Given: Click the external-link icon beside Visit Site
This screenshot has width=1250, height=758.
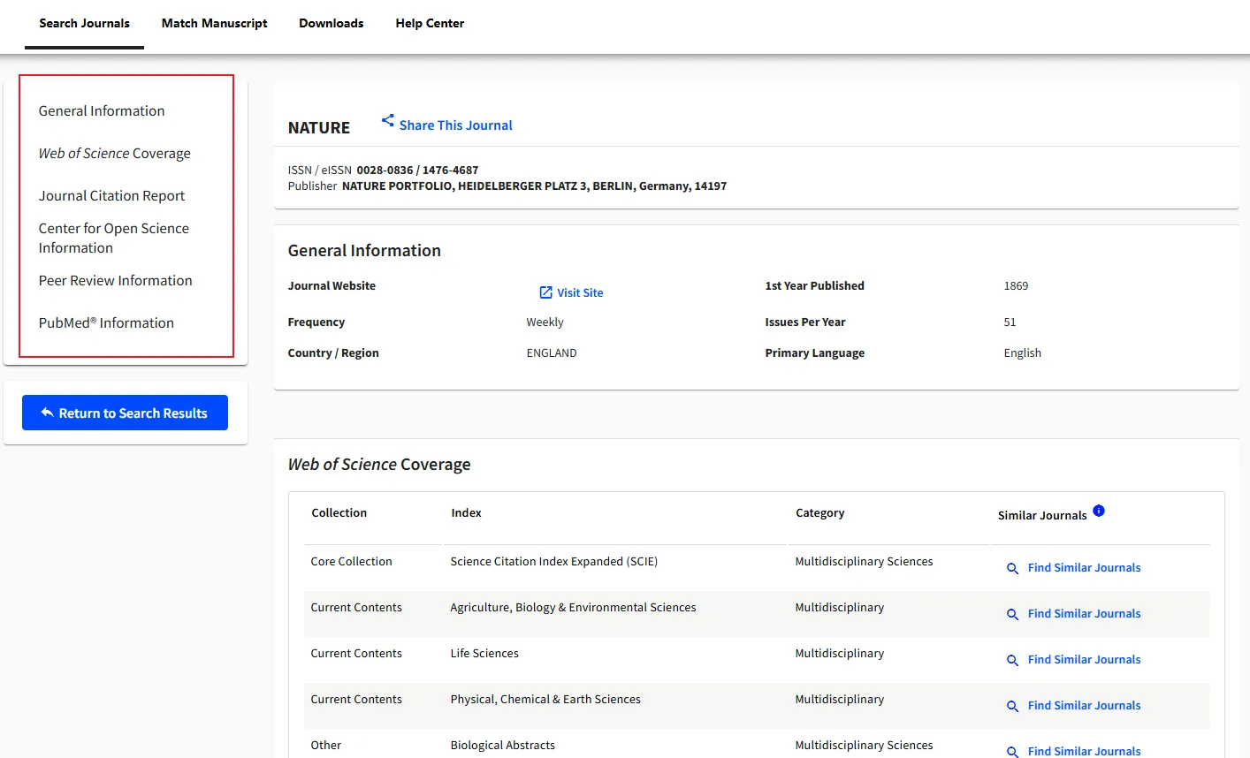Looking at the screenshot, I should [545, 292].
